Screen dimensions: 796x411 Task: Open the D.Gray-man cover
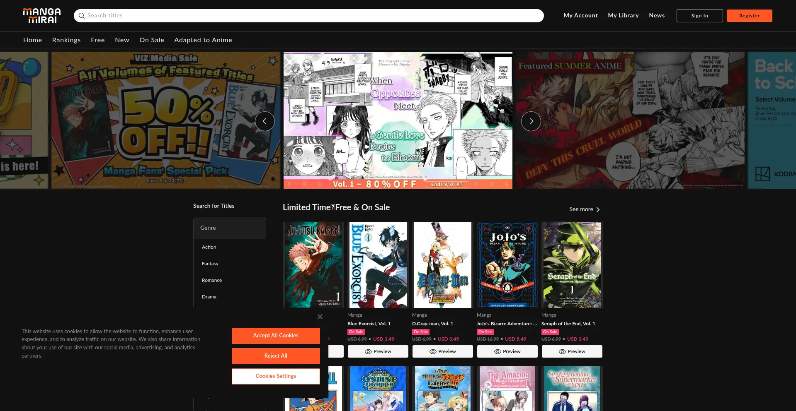(443, 265)
